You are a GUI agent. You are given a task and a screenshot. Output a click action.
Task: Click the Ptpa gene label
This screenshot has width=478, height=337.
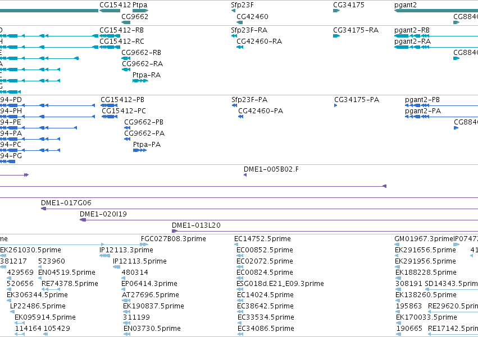pyautogui.click(x=140, y=5)
